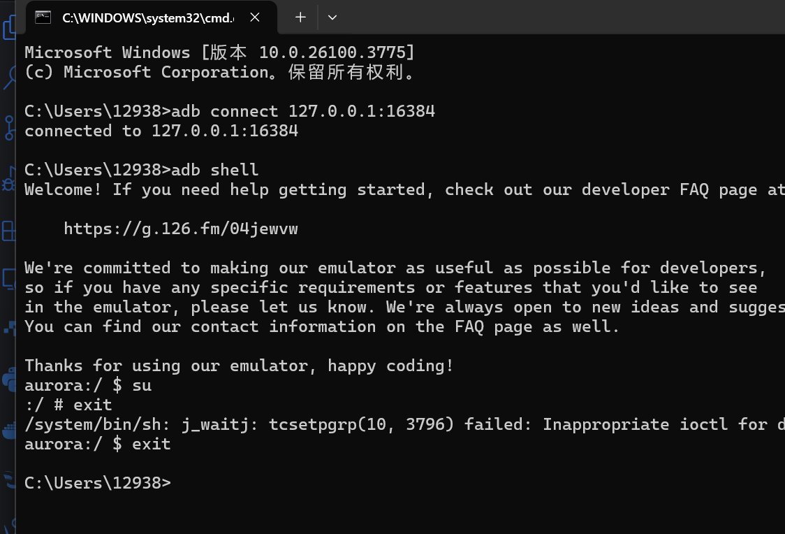The image size is (785, 534).
Task: Click the 'connected to 127.0.0.1:16384' output line
Action: [161, 131]
